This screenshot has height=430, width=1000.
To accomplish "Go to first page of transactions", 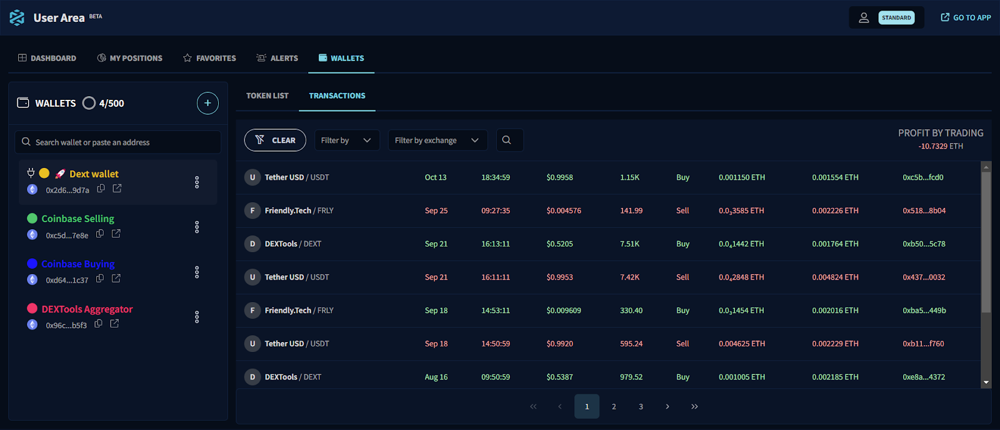I will 533,406.
